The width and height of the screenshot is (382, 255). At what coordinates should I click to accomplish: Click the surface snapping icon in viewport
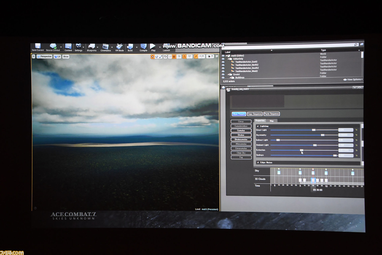(x=170, y=57)
